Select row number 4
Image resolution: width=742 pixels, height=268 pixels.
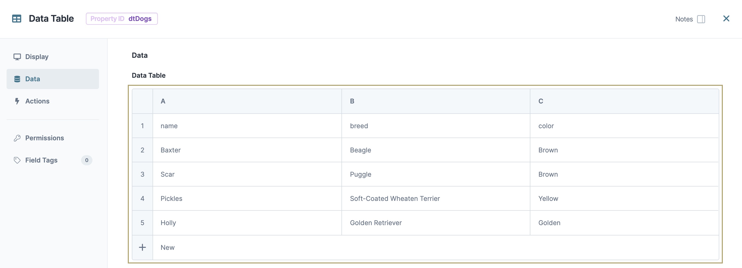point(142,198)
